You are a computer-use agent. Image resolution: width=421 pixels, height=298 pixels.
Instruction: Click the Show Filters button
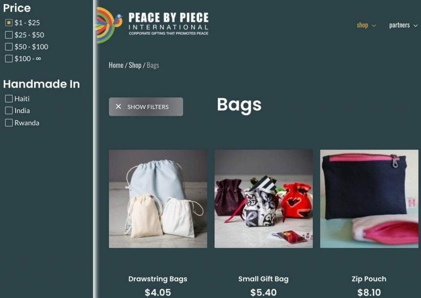[x=146, y=106]
